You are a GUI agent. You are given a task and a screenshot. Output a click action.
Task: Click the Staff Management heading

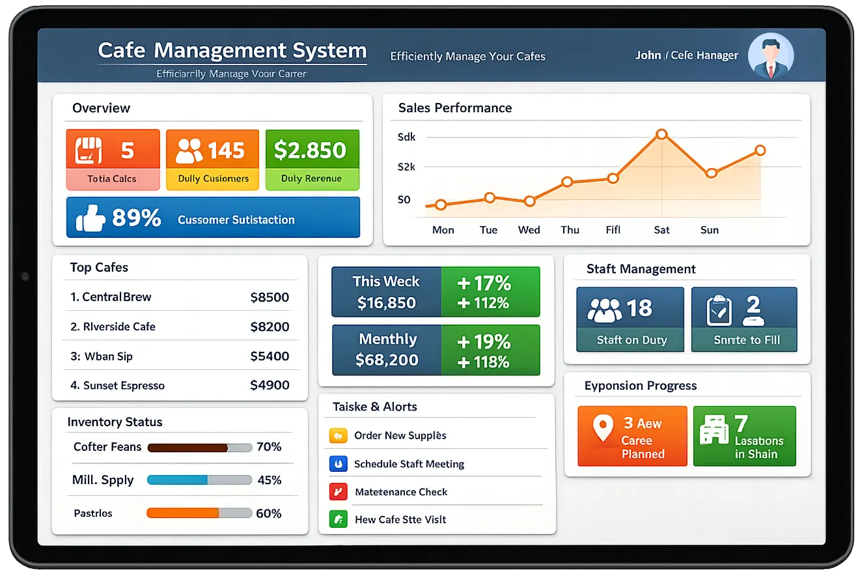pyautogui.click(x=641, y=269)
